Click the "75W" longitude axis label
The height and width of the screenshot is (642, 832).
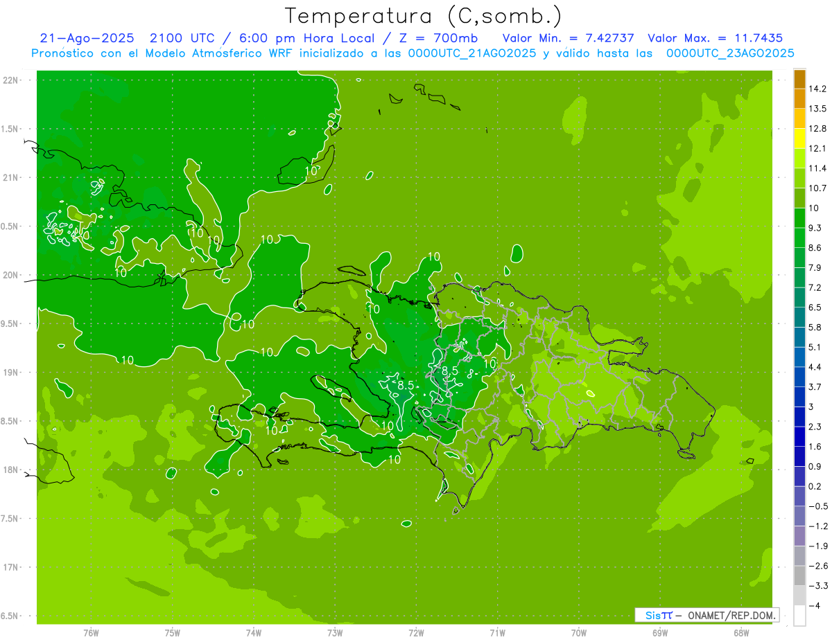click(173, 632)
